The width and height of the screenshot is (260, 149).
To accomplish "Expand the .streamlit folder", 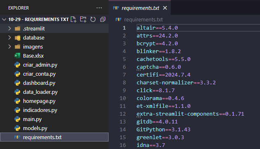I will (9, 28).
